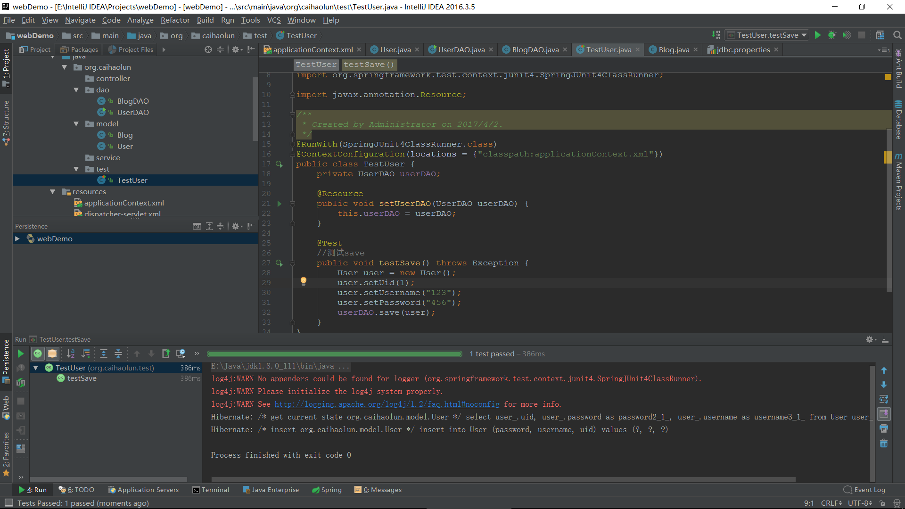Click the caihaolun breadcrumb in the navigation bar
The height and width of the screenshot is (509, 905).
click(213, 36)
